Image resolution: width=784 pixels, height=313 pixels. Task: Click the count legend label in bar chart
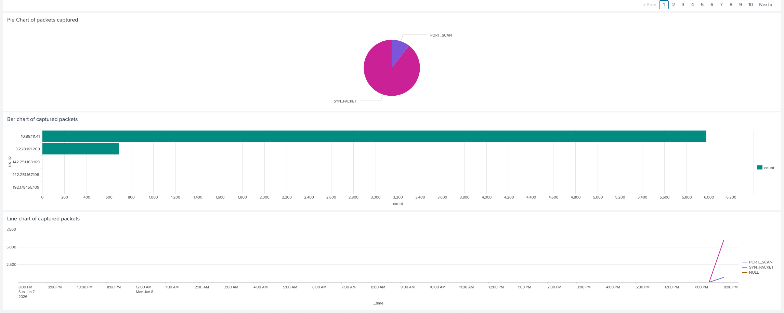coord(769,168)
